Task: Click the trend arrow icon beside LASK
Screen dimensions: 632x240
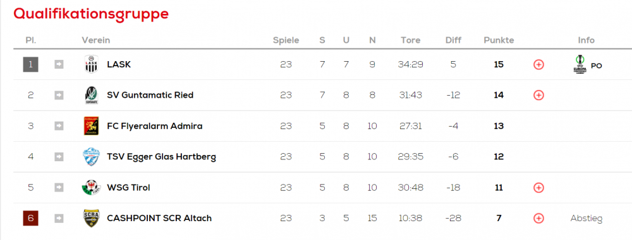Action: pos(59,64)
